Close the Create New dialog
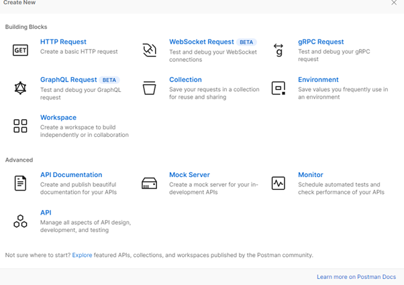The image size is (404, 285). point(394,3)
